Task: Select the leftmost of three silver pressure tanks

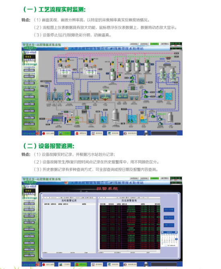Action: coord(128,66)
